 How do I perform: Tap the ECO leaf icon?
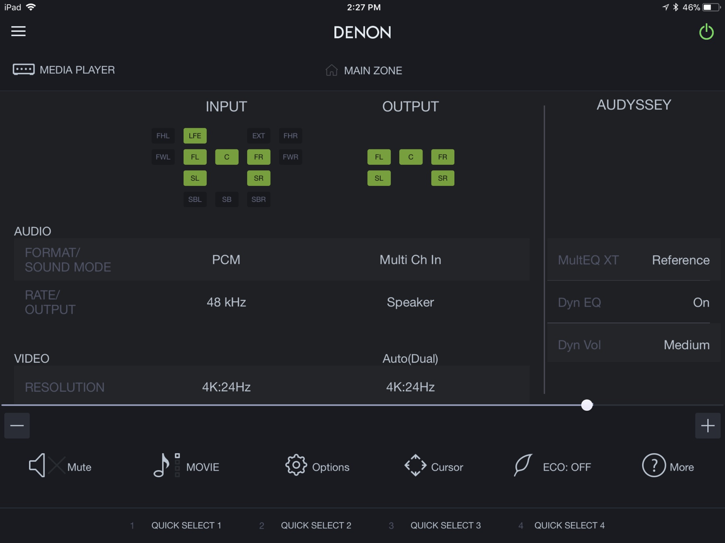(523, 465)
